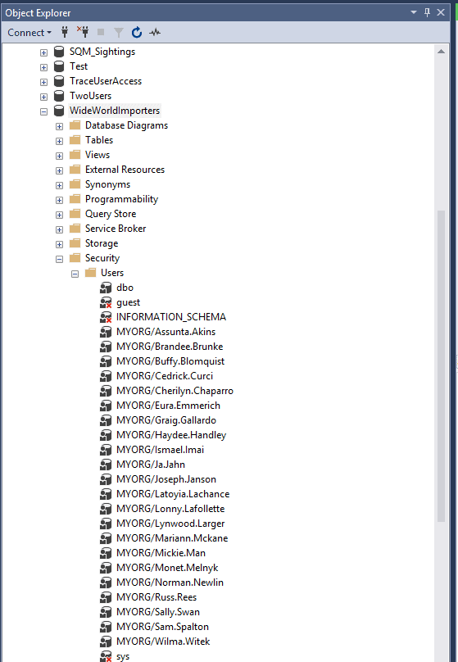This screenshot has height=662, width=458.
Task: Select the MYORG/Cherilyn.Chaparro user
Action: [175, 391]
